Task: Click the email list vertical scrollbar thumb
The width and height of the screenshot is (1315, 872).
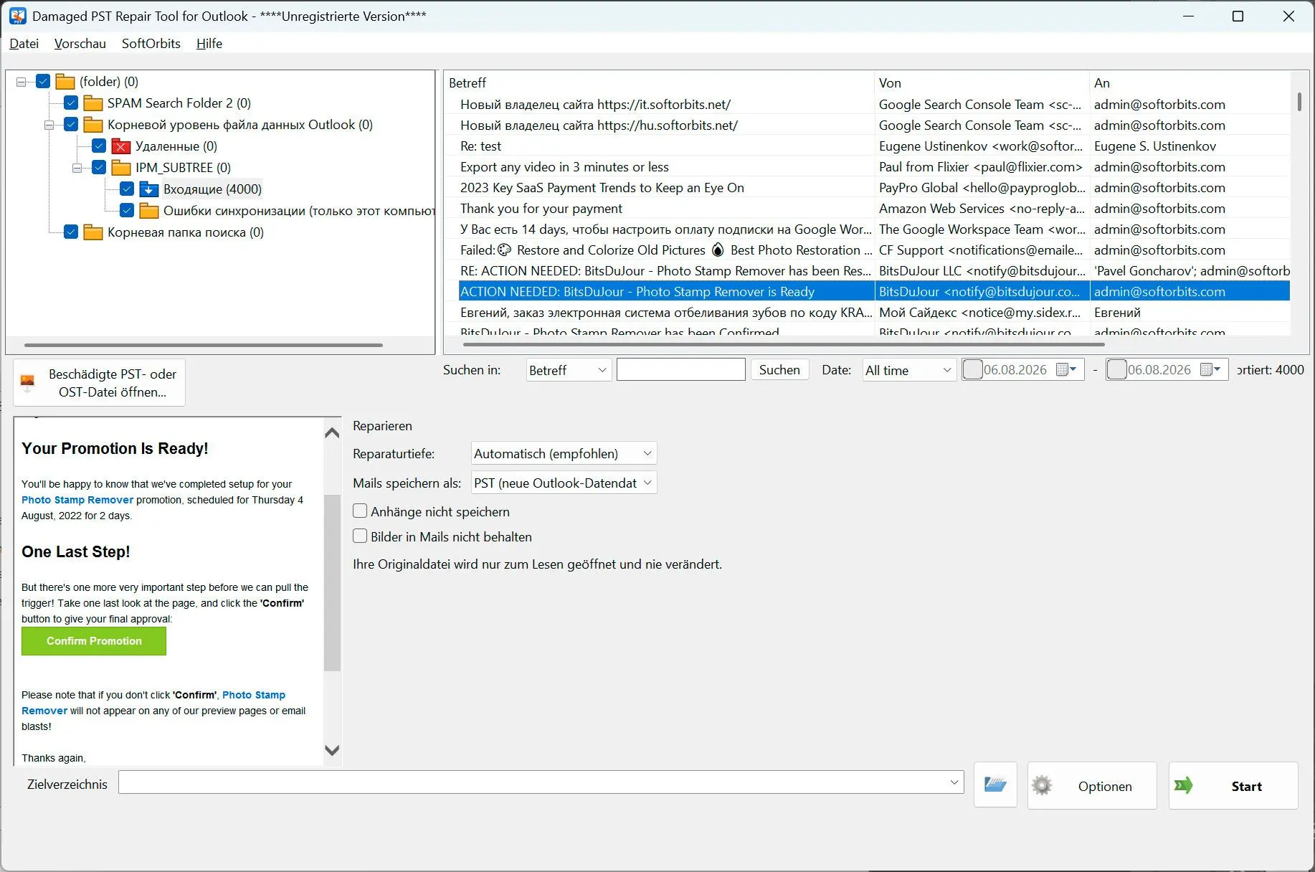Action: [x=1299, y=101]
